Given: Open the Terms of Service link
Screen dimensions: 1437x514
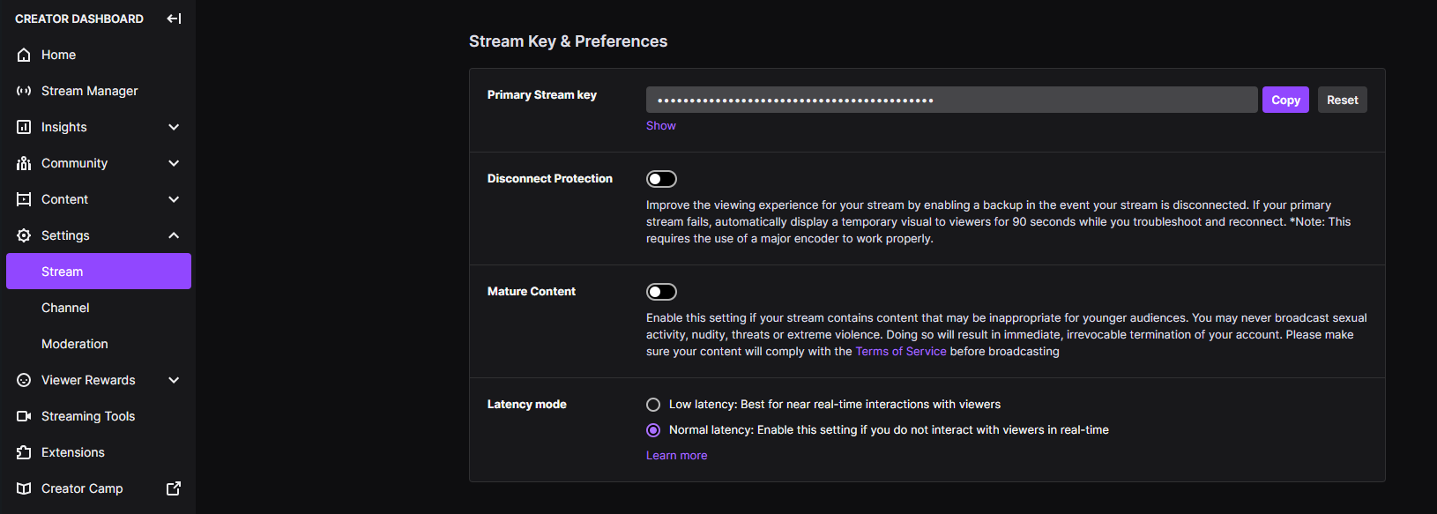Looking at the screenshot, I should [x=900, y=352].
